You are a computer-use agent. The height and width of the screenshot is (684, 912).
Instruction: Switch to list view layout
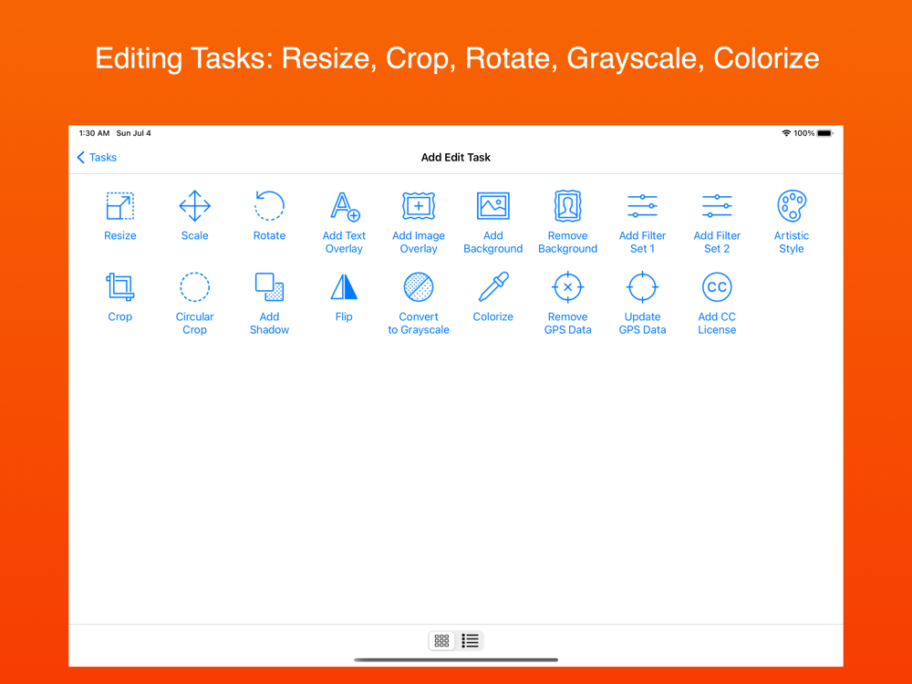click(x=470, y=640)
